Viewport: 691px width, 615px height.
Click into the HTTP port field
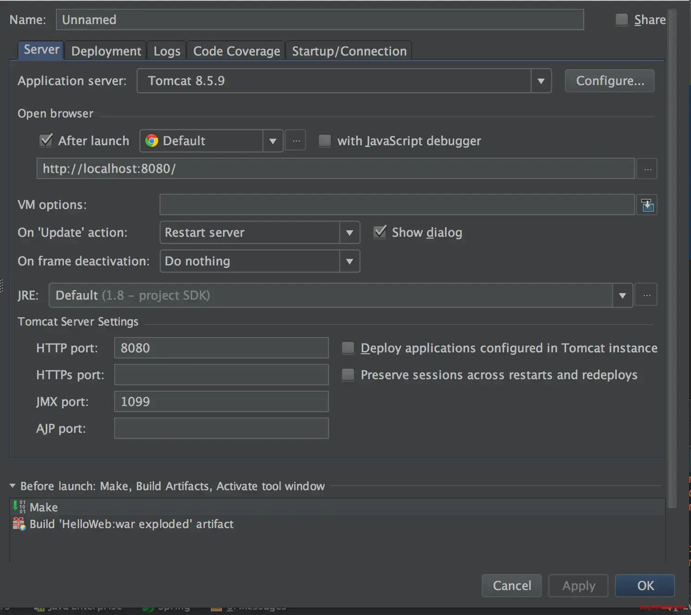(221, 348)
